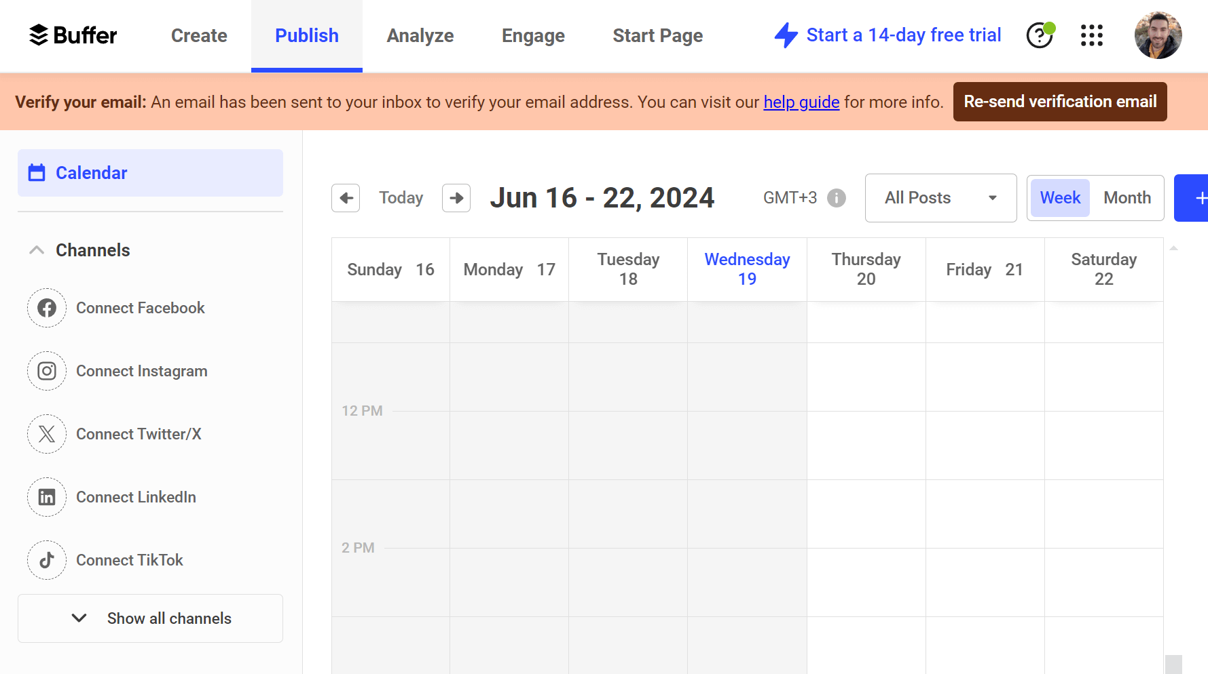Open the Engage tab
This screenshot has height=674, width=1208.
coord(533,35)
